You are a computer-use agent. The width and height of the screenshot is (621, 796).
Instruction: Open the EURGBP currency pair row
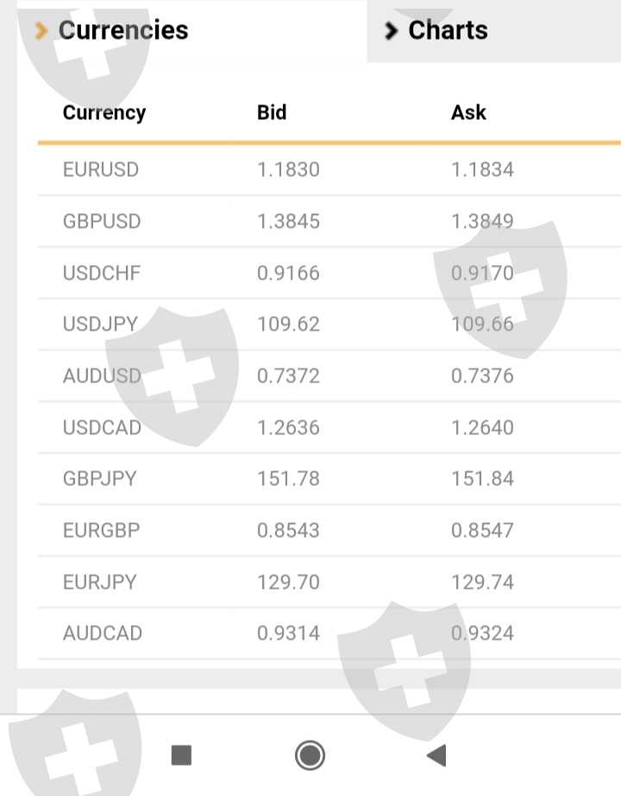pyautogui.click(x=329, y=530)
